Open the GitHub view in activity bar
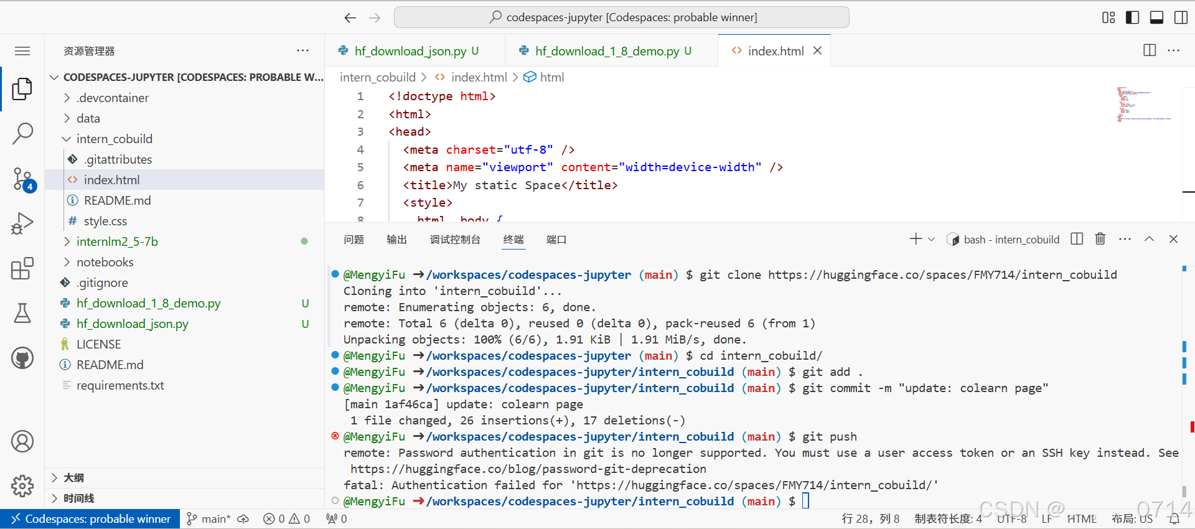Image resolution: width=1195 pixels, height=529 pixels. (22, 358)
